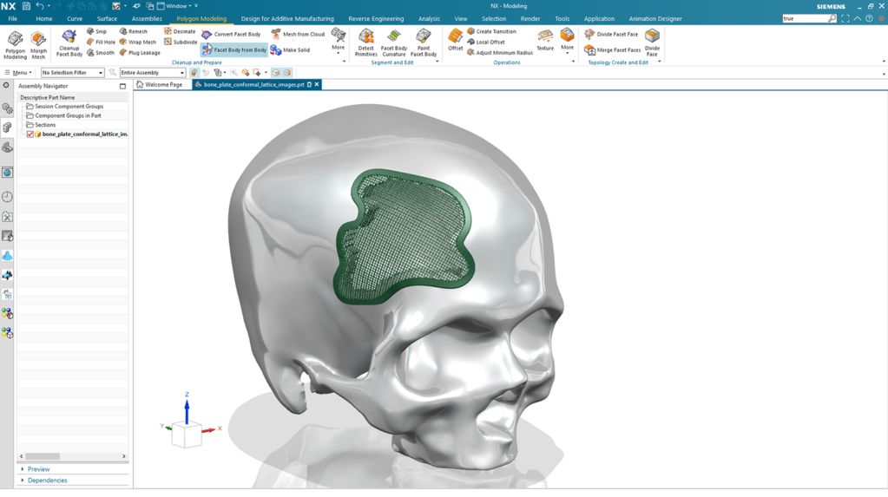Click the command search input field
Image resolution: width=888 pixels, height=497 pixels.
(804, 18)
